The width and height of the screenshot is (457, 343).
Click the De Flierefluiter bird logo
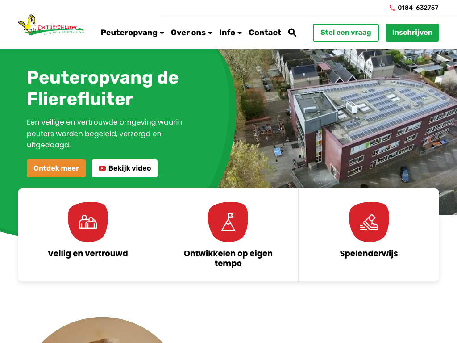click(51, 25)
